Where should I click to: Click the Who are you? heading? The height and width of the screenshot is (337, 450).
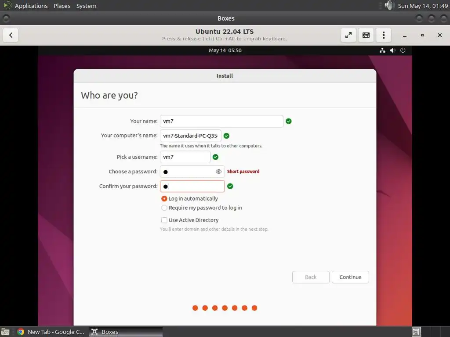coord(109,95)
